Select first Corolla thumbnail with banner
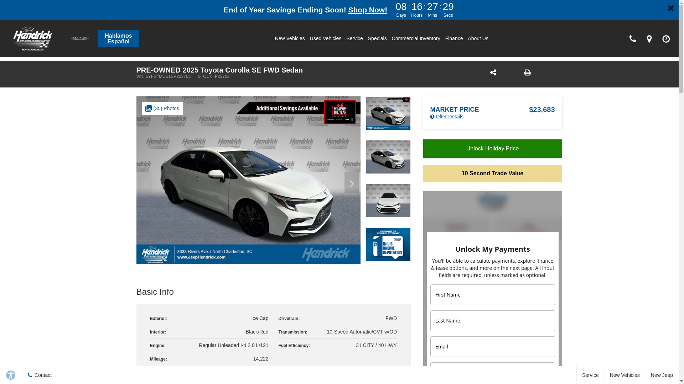Image resolution: width=684 pixels, height=384 pixels. coord(388,113)
